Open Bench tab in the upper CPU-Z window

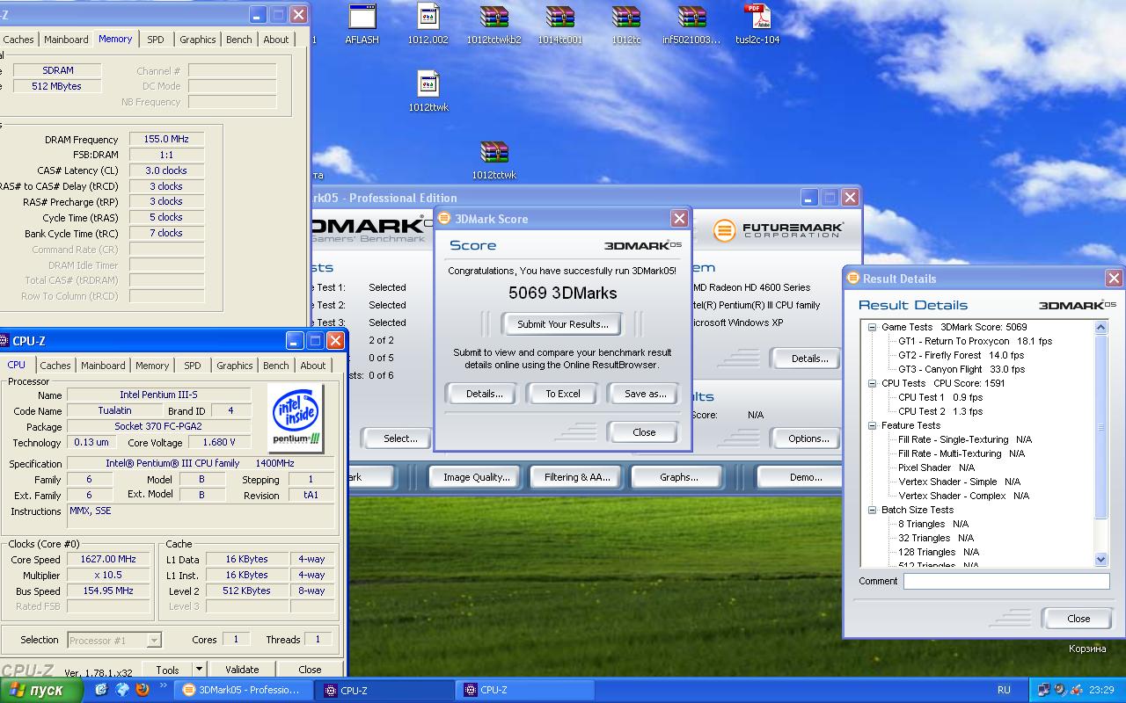click(239, 40)
